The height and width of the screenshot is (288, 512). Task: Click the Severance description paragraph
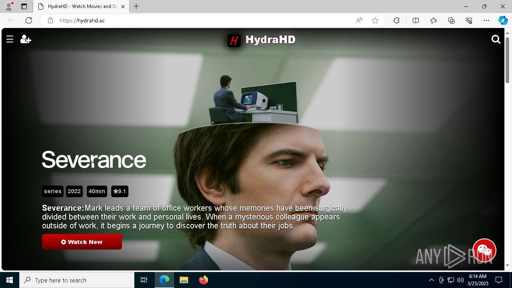click(x=195, y=217)
